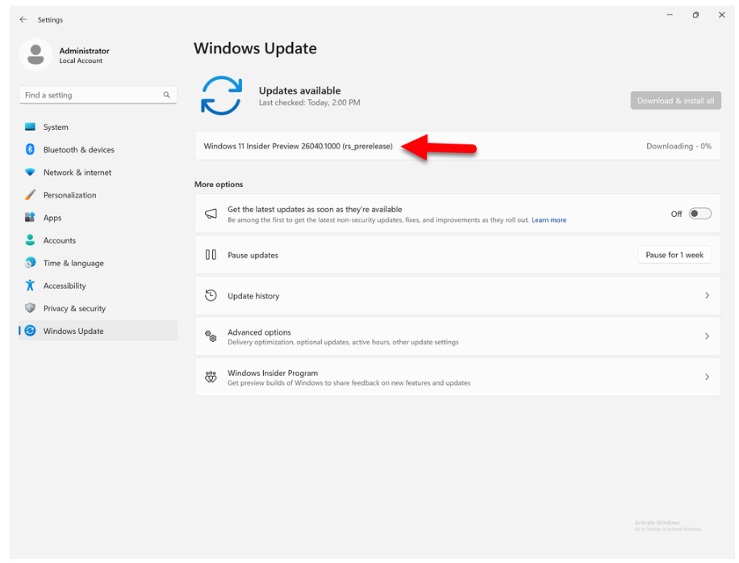Viewport: 739px width, 563px height.
Task: Click the Accessibility figure icon
Action: 30,285
